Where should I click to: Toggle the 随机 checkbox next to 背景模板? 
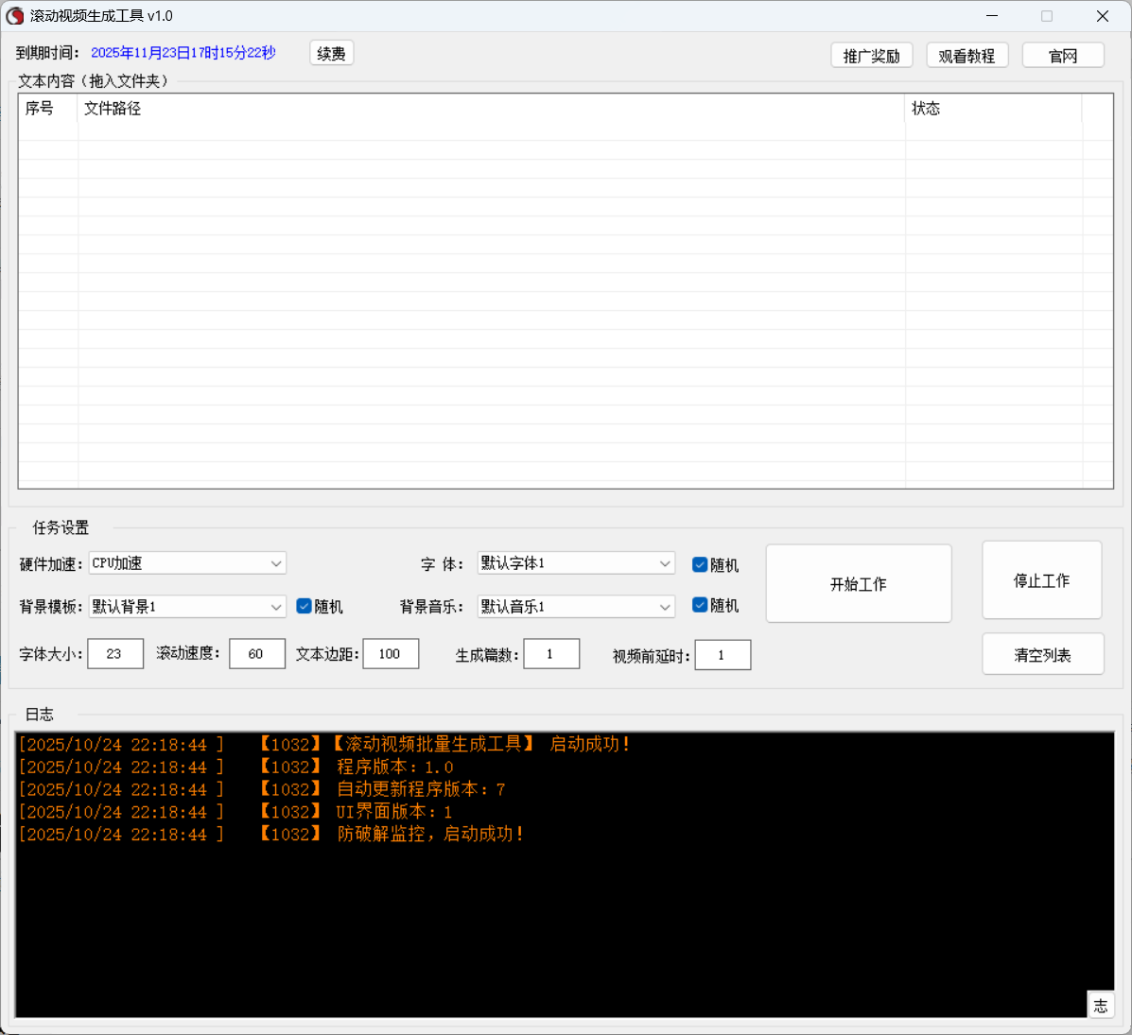point(304,606)
